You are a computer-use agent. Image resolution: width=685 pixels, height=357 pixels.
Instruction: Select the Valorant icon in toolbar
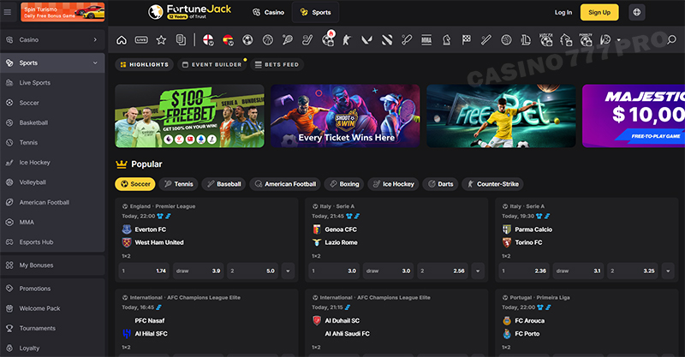pos(367,40)
